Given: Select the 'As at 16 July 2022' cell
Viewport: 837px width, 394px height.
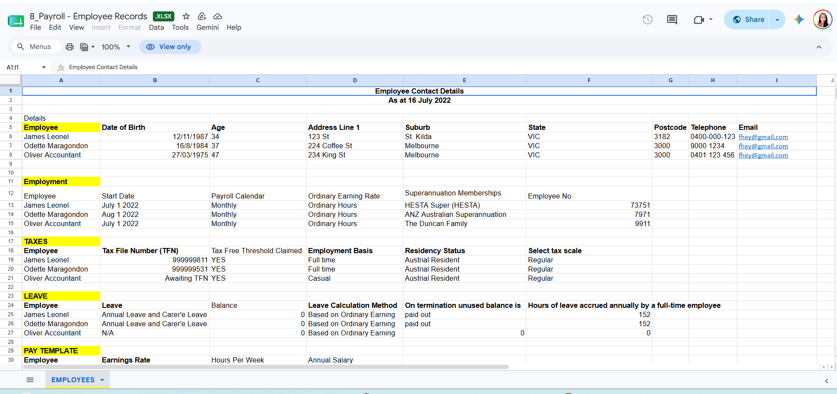Looking at the screenshot, I should point(419,100).
